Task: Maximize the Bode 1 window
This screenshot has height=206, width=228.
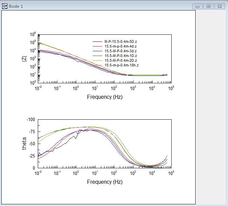Action: pyautogui.click(x=208, y=6)
